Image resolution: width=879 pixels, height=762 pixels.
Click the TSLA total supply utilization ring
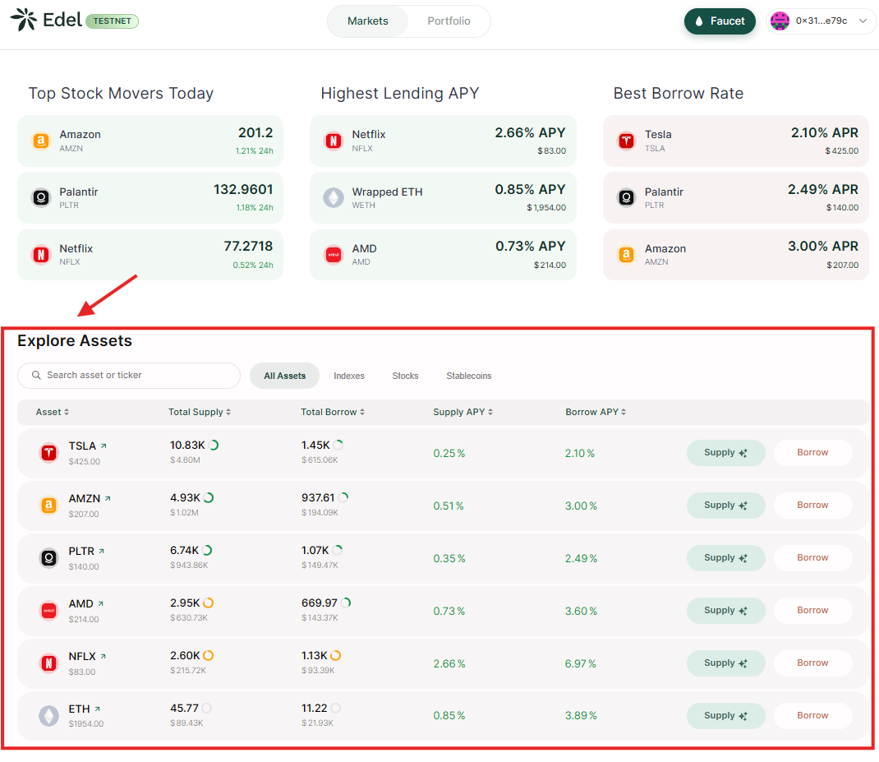pos(214,446)
